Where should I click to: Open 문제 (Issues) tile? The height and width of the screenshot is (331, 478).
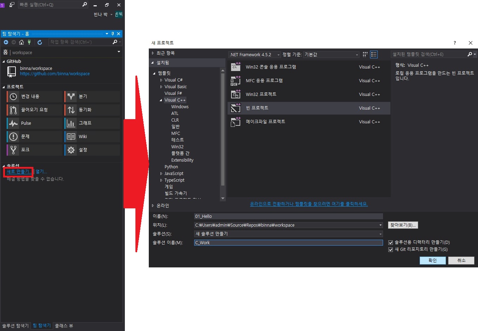(x=34, y=136)
